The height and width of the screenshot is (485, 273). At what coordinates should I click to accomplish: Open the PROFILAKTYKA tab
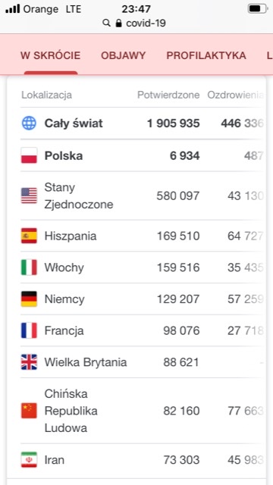point(206,55)
